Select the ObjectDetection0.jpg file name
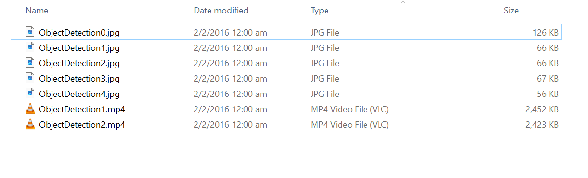 [x=79, y=33]
